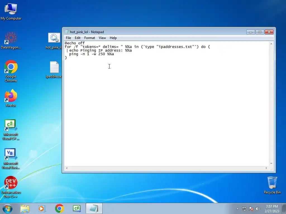
Task: Click the vertical scrollbar up arrow
Action: pos(271,44)
